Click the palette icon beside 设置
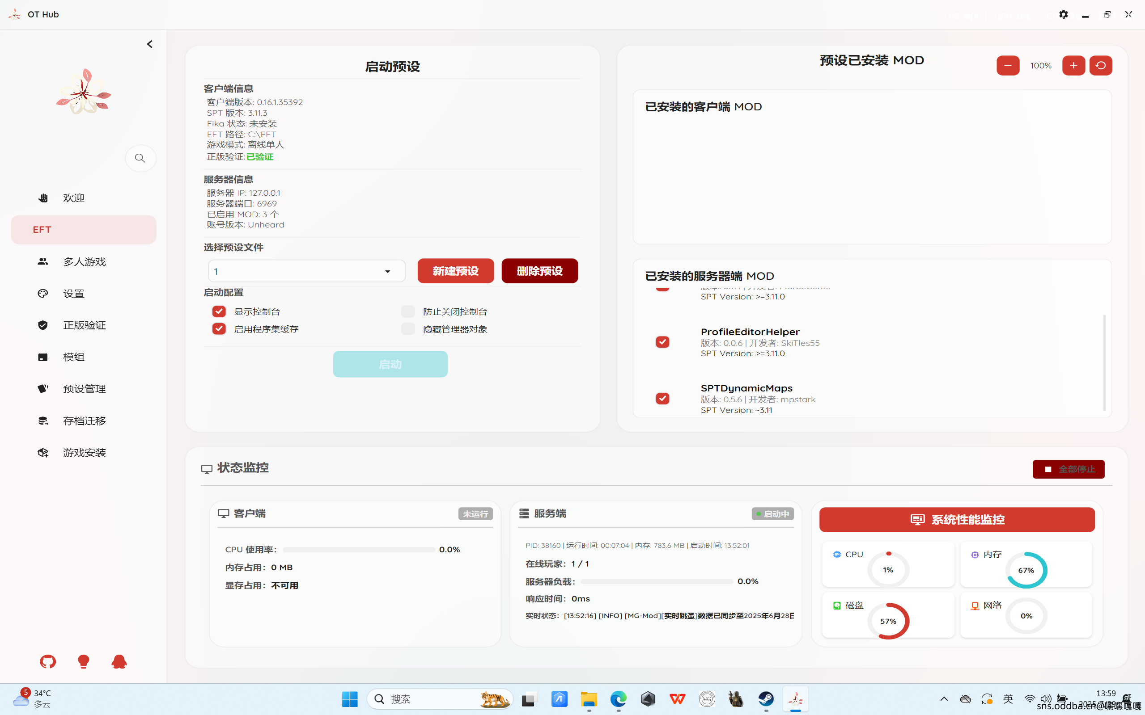Screen dimensions: 1145x715 (x=43, y=293)
